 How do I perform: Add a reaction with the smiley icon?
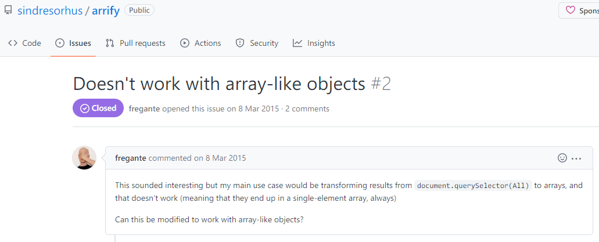(562, 158)
